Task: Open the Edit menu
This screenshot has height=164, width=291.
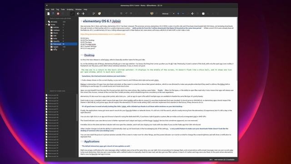Action: (53, 9)
